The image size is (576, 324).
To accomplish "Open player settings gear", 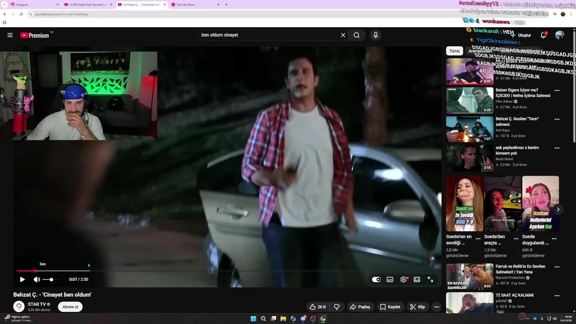I will click(x=404, y=279).
